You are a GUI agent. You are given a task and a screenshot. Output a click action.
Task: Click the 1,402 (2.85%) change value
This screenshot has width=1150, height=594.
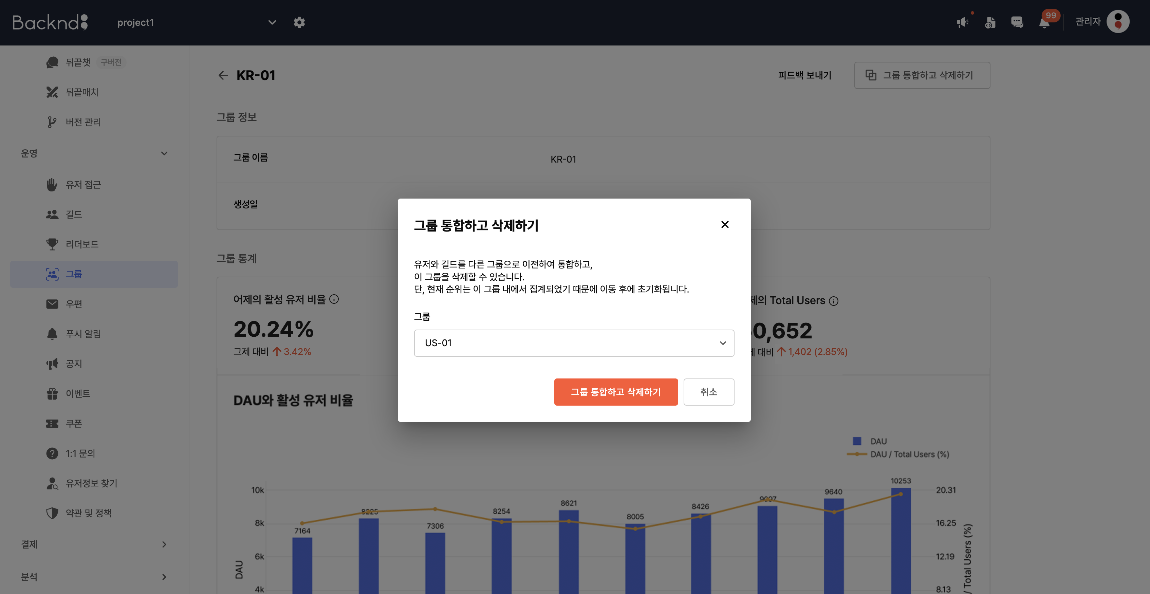817,352
